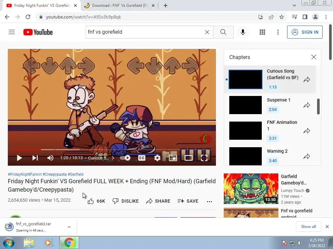Screen dimensions: 333x249
Task: Seek on the video progress bar
Action: [x=112, y=149]
